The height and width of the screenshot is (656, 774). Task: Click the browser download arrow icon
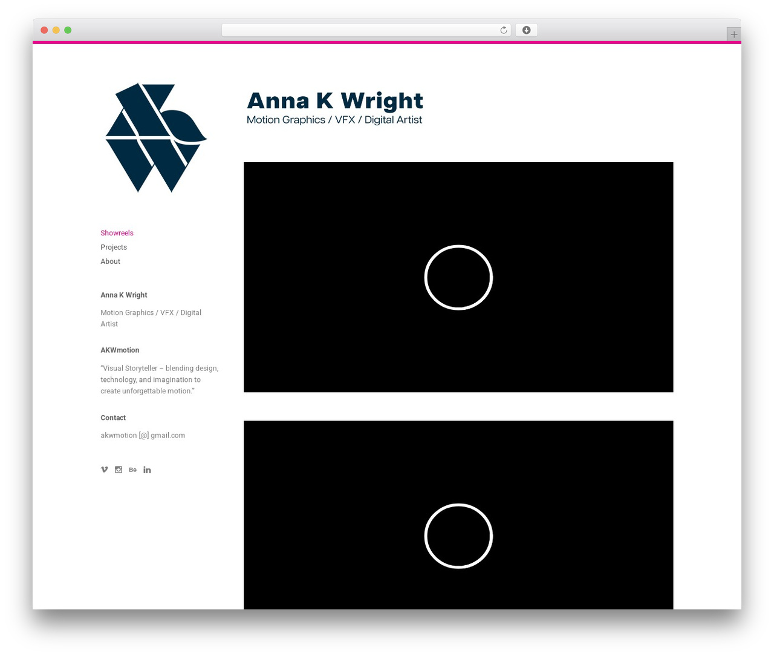click(x=526, y=30)
